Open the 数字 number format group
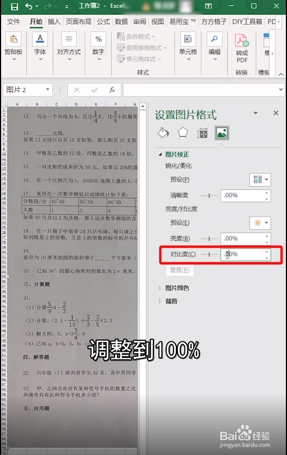The width and height of the screenshot is (287, 455). [x=98, y=47]
